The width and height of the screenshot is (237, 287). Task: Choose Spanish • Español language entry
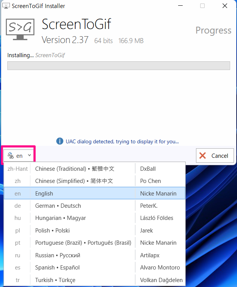pyautogui.click(x=95, y=268)
